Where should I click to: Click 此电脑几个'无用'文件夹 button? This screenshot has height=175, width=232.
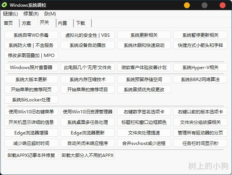88,67
